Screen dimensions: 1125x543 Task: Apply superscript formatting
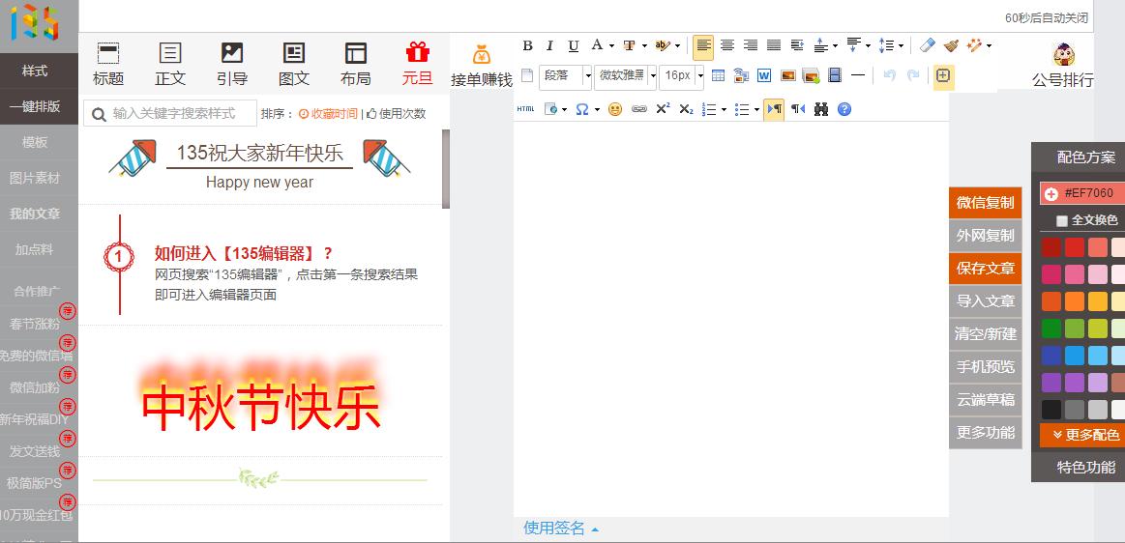pyautogui.click(x=663, y=109)
